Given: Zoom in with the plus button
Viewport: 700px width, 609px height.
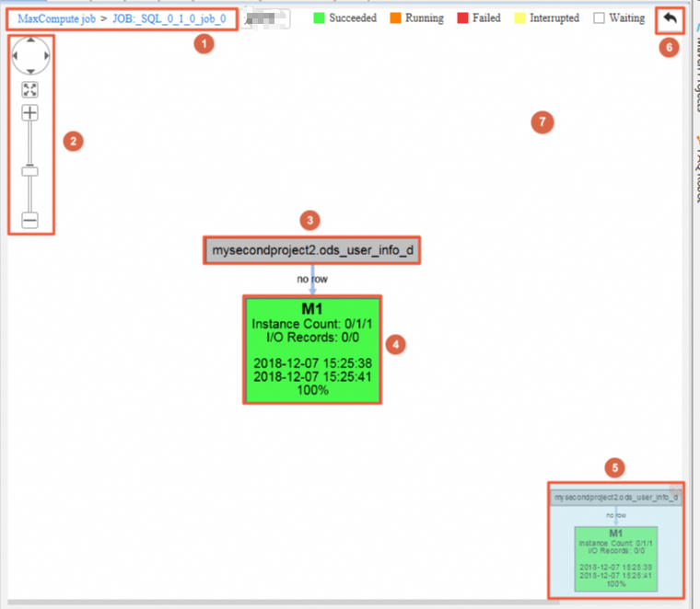Looking at the screenshot, I should [x=29, y=113].
